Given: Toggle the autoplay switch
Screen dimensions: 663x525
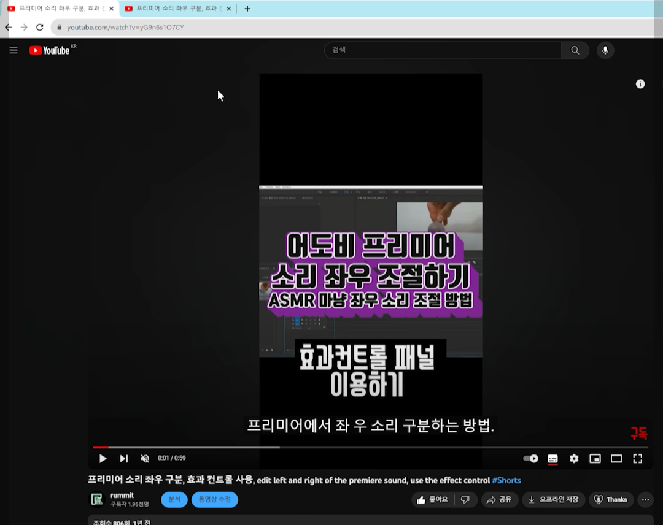Looking at the screenshot, I should tap(530, 458).
